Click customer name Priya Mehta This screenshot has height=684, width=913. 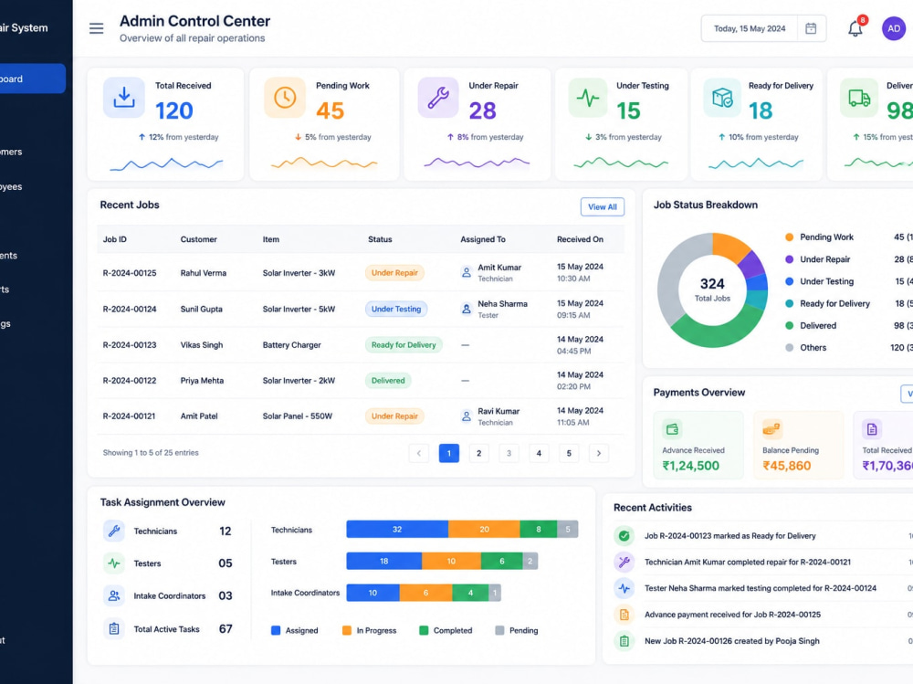(x=202, y=381)
